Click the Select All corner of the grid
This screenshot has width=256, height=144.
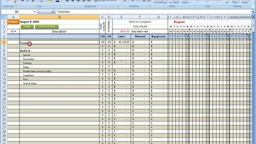tap(4, 17)
